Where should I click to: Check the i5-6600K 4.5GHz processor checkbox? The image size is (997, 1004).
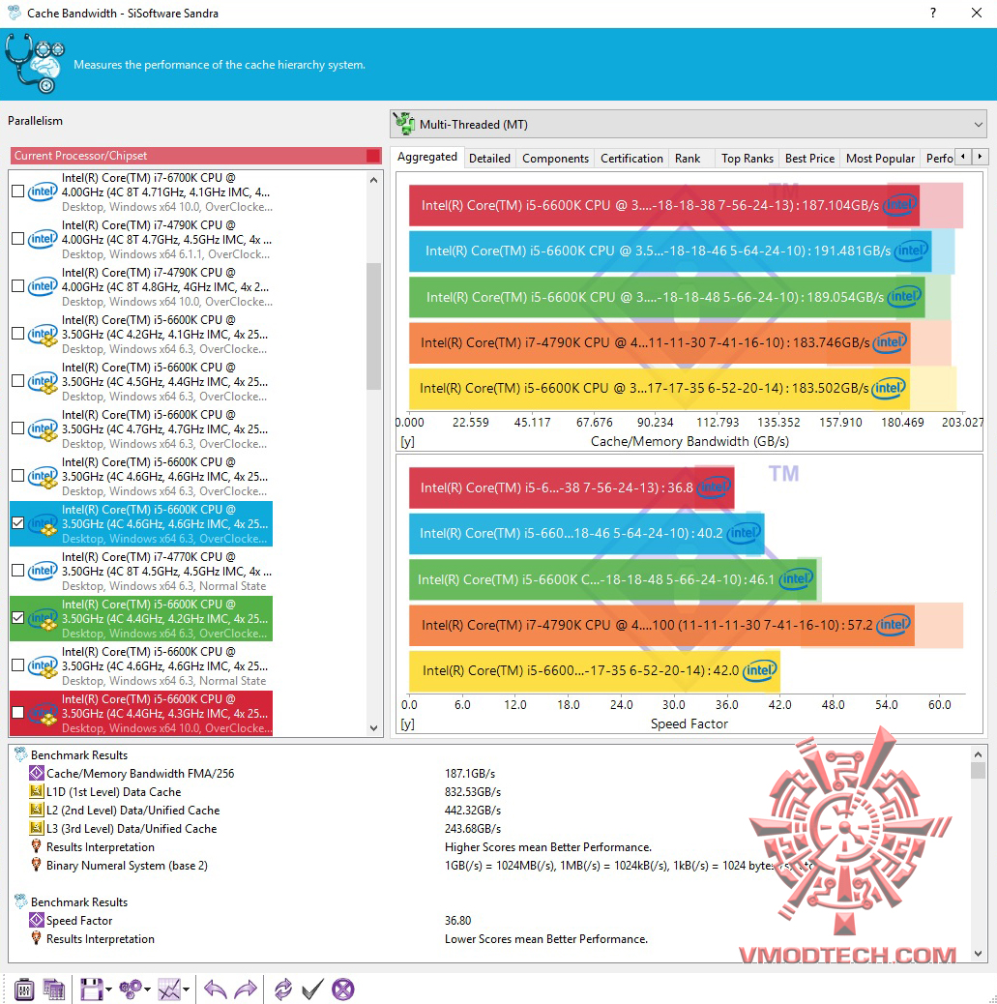pyautogui.click(x=18, y=380)
